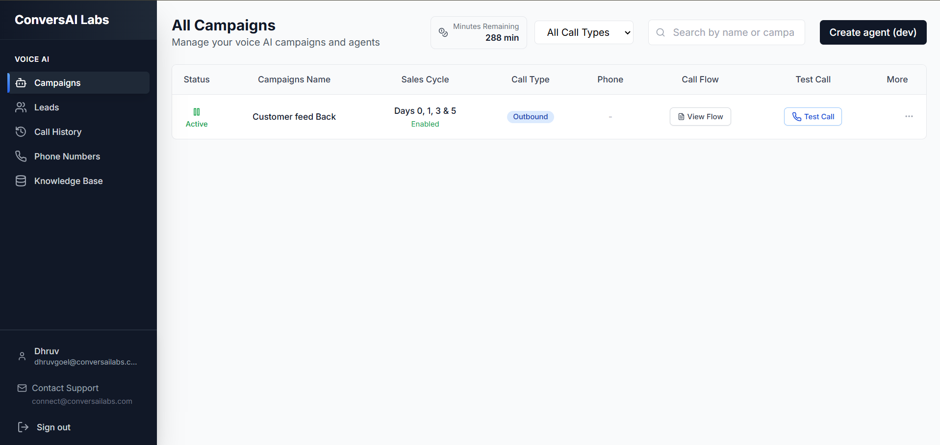Click the connect@conversailabs.com email address

82,401
